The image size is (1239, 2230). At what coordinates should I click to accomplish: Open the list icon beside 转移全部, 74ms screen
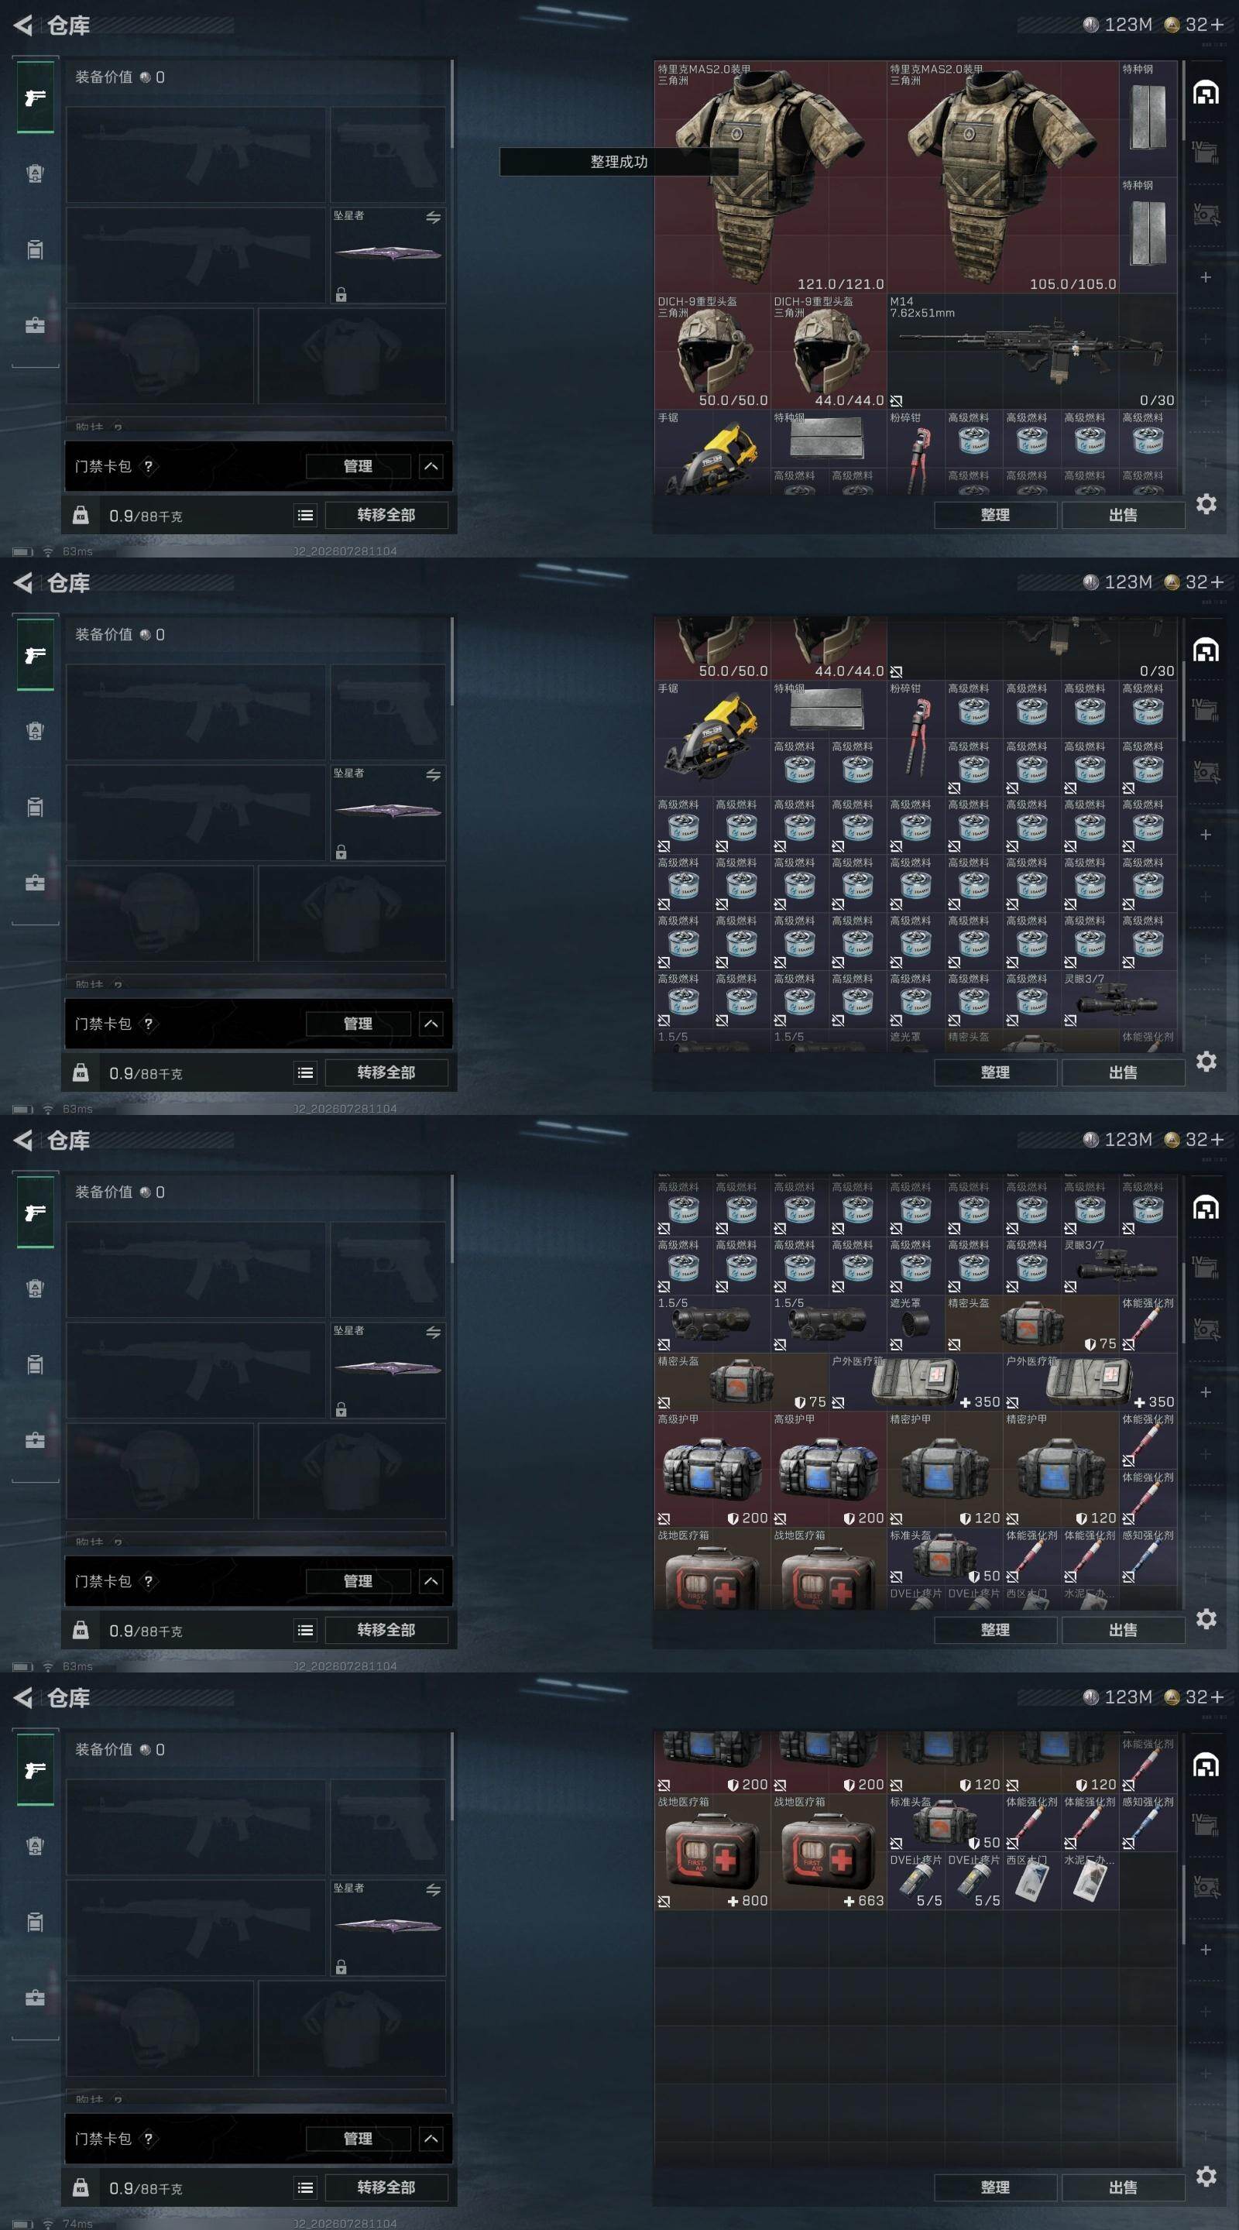tap(306, 2187)
